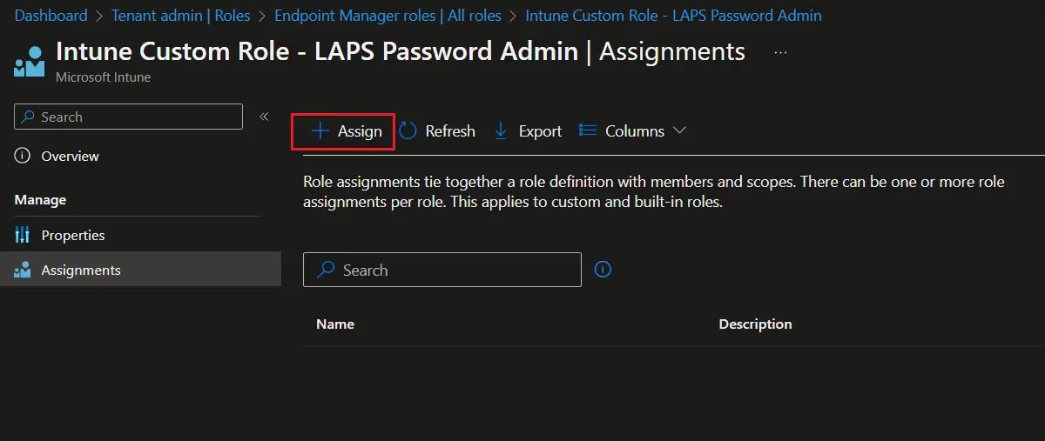This screenshot has width=1045, height=441.
Task: Open Endpoint Manager roles breadcrumb link
Action: (x=388, y=16)
